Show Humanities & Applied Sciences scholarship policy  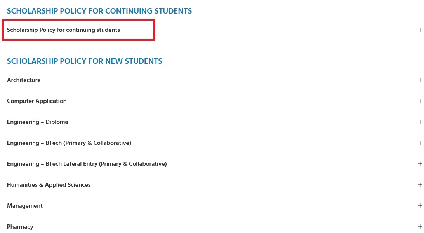coord(49,185)
